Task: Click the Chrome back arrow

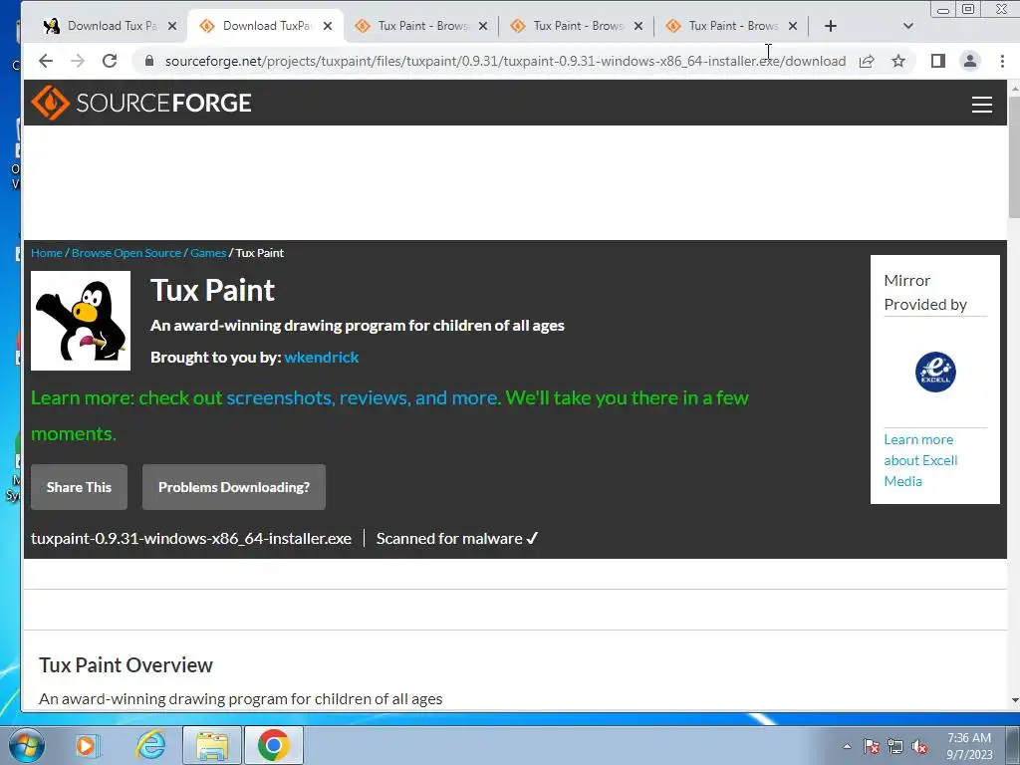Action: click(x=46, y=61)
